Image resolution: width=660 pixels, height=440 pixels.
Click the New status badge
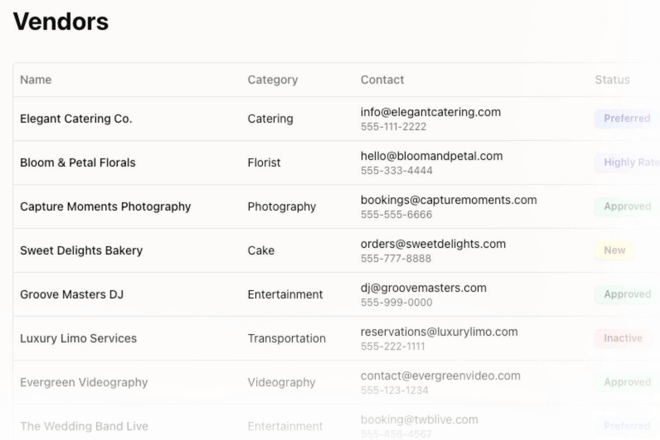pyautogui.click(x=614, y=250)
